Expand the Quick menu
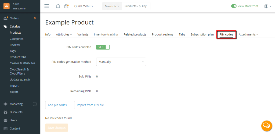This screenshot has height=134, width=275. pyautogui.click(x=84, y=6)
